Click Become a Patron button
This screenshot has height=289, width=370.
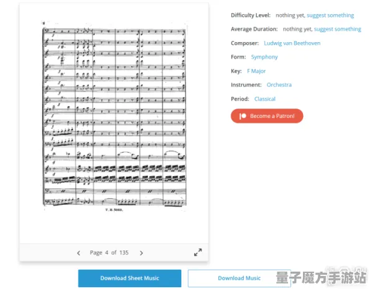pyautogui.click(x=267, y=116)
